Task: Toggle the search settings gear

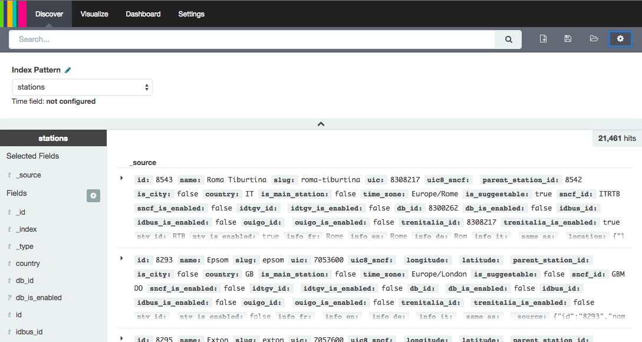Action: (x=620, y=39)
